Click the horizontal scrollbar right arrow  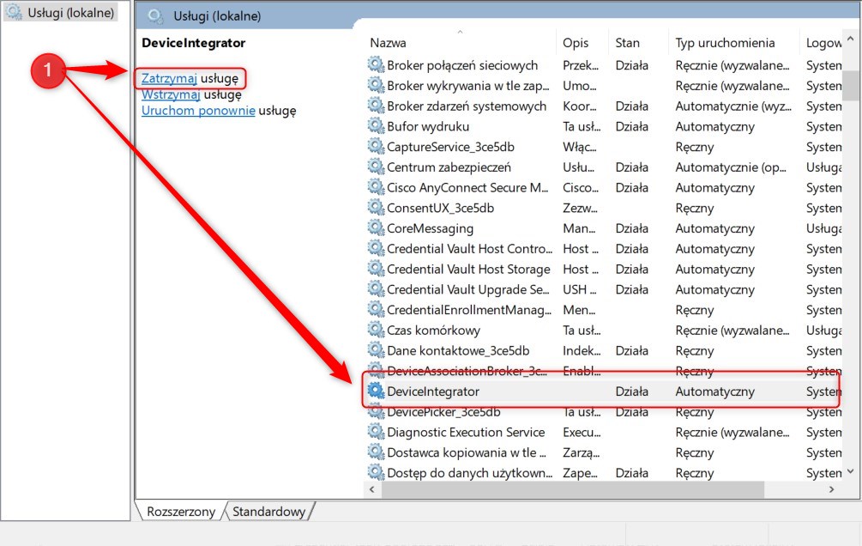click(831, 488)
